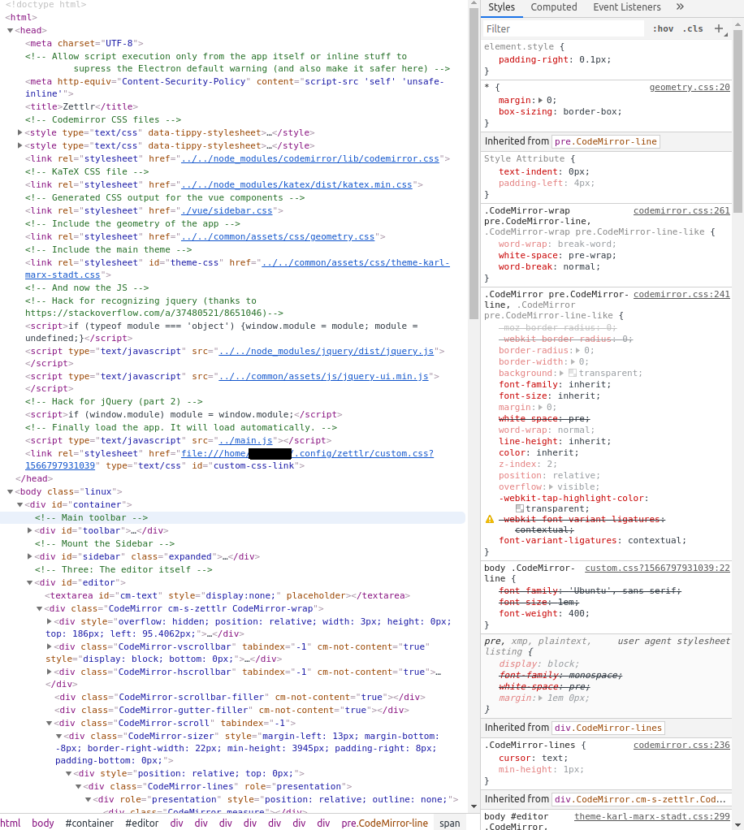Screen dimensions: 744x830
Task: Toggle the :hov element state button
Action: coord(663,29)
